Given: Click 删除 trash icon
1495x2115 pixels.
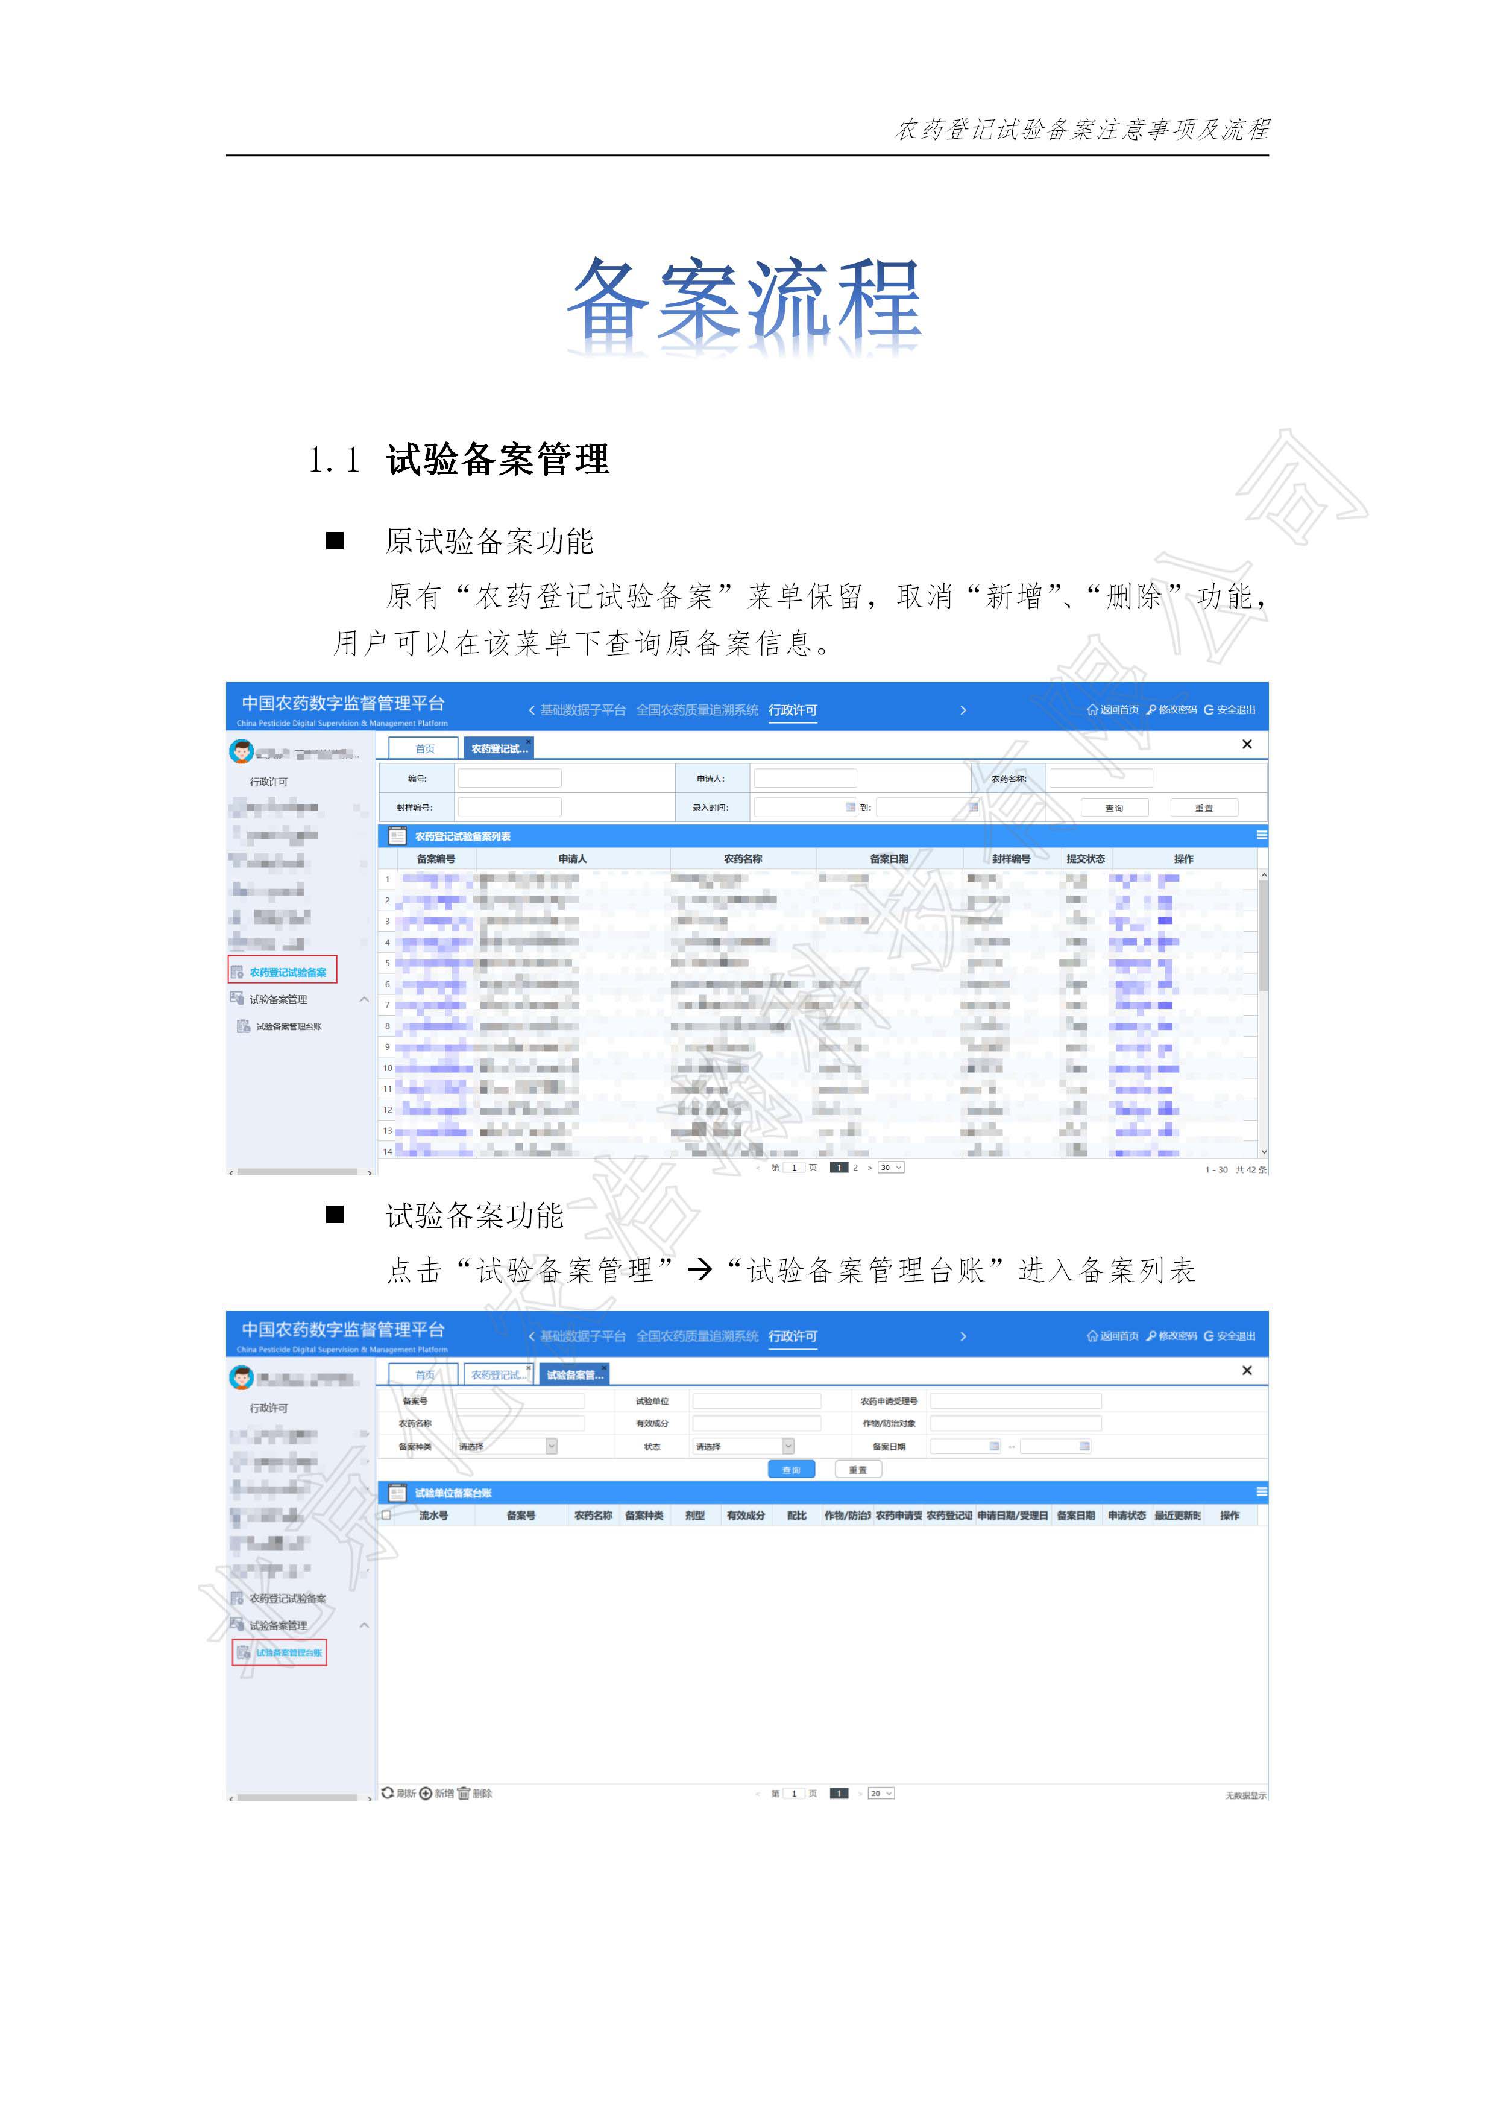Looking at the screenshot, I should [464, 1794].
